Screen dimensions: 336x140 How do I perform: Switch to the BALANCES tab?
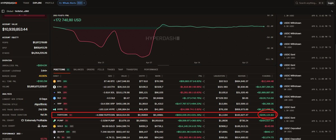tap(78, 69)
